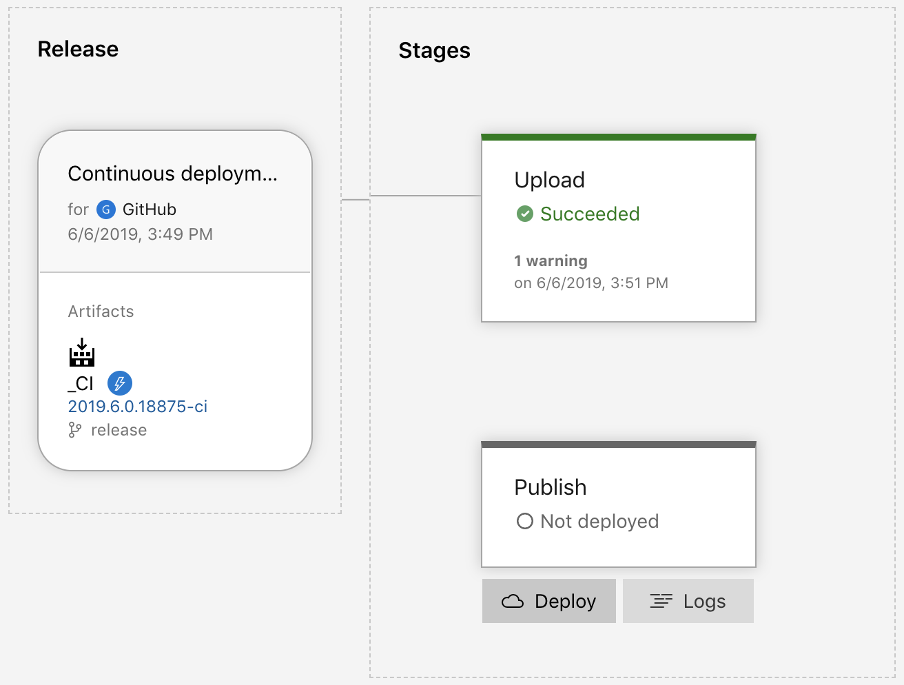
Task: Click the Artifacts section label
Action: [x=101, y=311]
